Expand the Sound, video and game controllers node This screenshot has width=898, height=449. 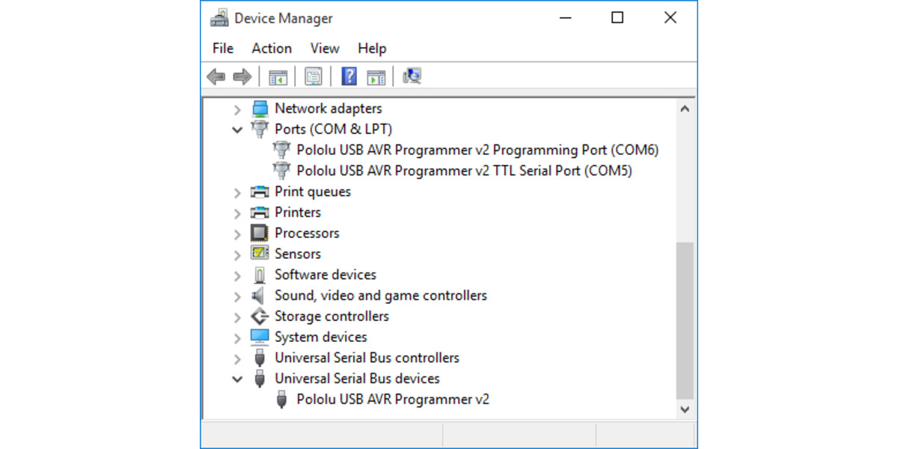237,295
